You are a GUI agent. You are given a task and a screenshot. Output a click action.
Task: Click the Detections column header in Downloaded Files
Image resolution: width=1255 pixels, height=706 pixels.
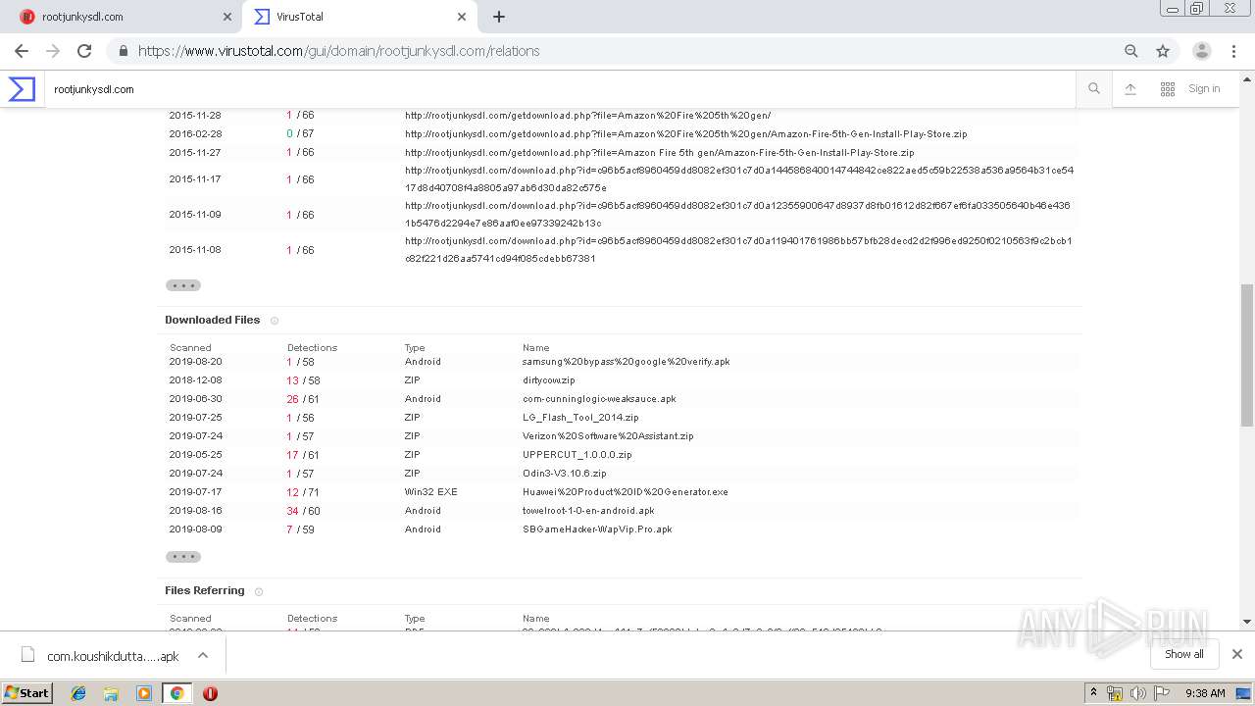pos(312,347)
